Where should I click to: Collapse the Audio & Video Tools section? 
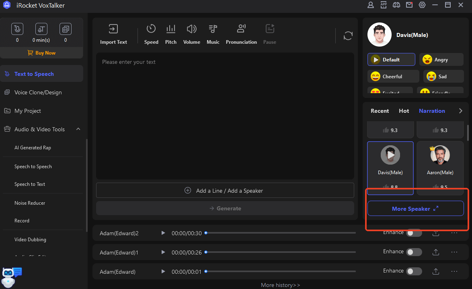(78, 129)
